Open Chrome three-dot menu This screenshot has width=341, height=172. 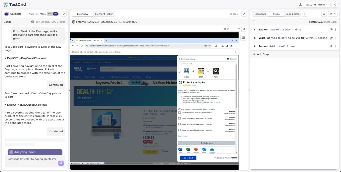(x=236, y=46)
